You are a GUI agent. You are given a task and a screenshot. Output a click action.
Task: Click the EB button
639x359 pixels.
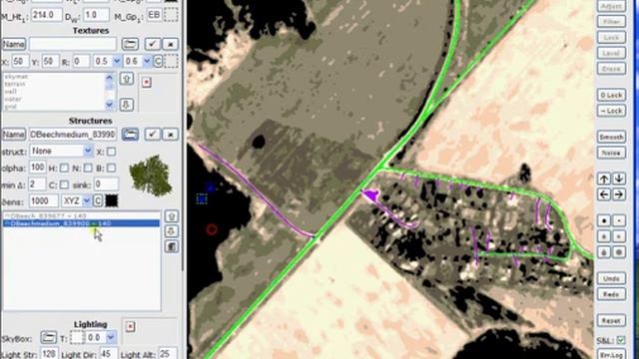tap(154, 15)
